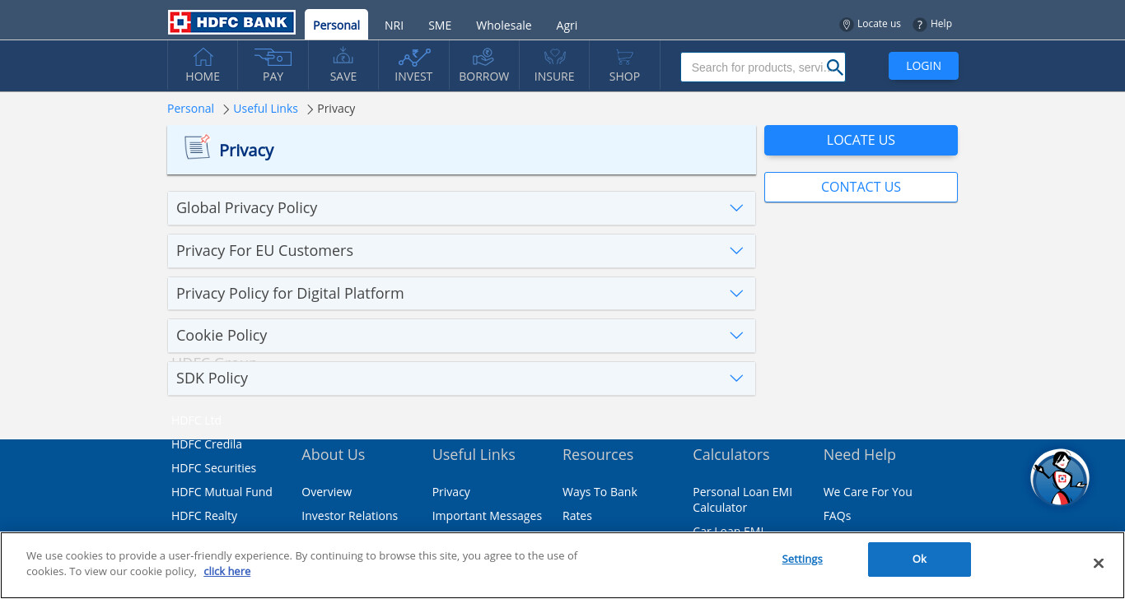Viewport: 1125px width, 599px height.
Task: Open Personal Loan EMI Calculator link
Action: [742, 499]
